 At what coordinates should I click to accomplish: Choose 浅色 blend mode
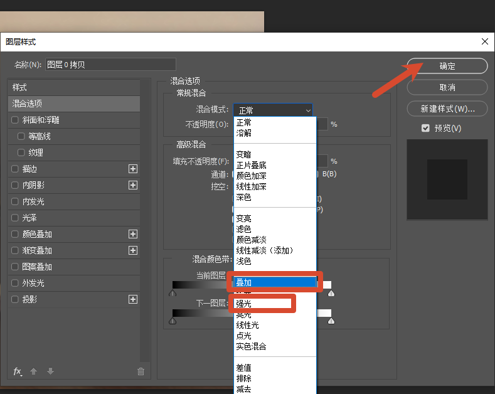[x=275, y=262]
